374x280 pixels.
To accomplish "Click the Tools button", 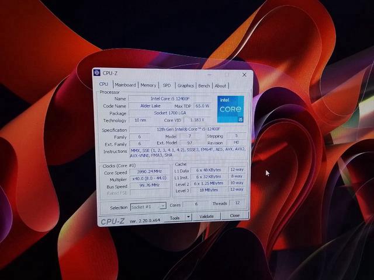I will [x=175, y=218].
